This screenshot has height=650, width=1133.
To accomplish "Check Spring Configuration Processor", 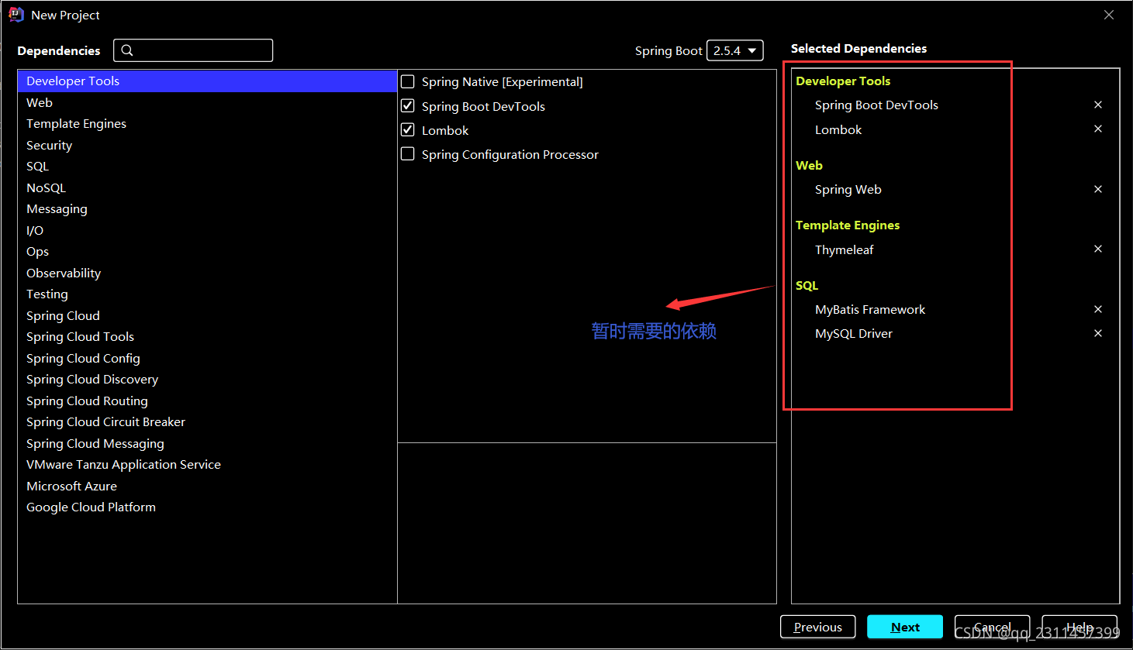I will (408, 153).
